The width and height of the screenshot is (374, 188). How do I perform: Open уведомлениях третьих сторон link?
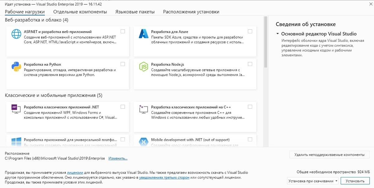tap(164, 177)
